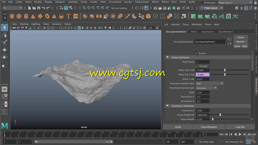The width and height of the screenshot is (258, 145).
Task: Click the Seed input field
Action: 203,92
